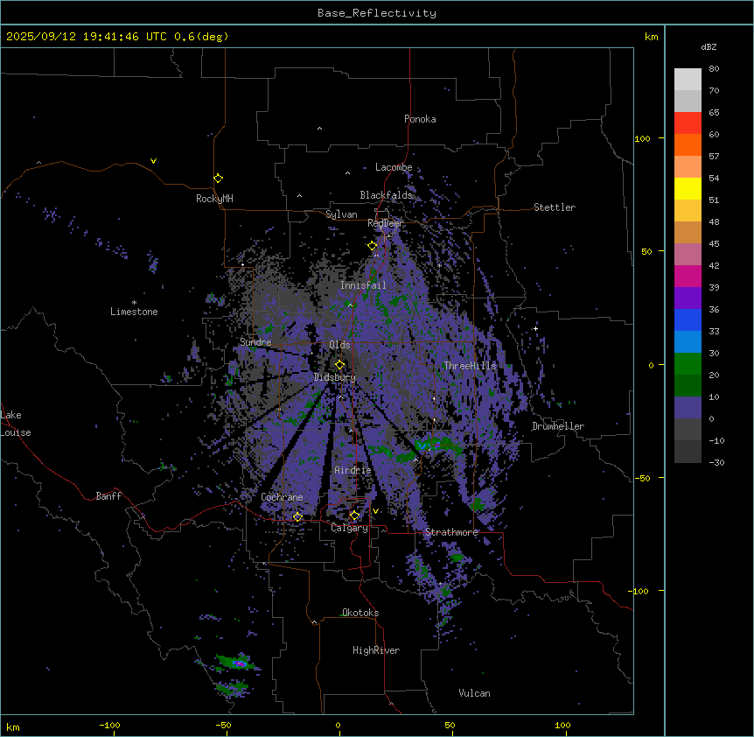This screenshot has height=737, width=754.
Task: Select the Calgary label
Action: coord(349,528)
